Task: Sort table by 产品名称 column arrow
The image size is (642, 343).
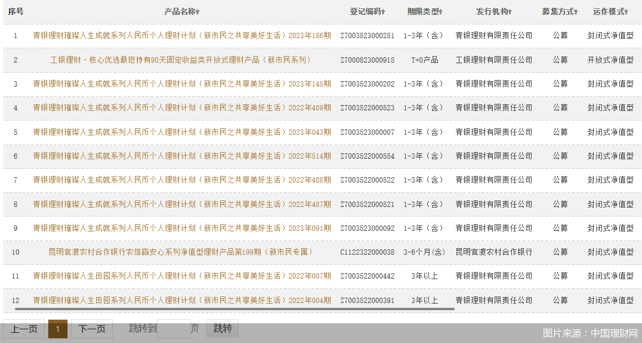Action: [197, 12]
